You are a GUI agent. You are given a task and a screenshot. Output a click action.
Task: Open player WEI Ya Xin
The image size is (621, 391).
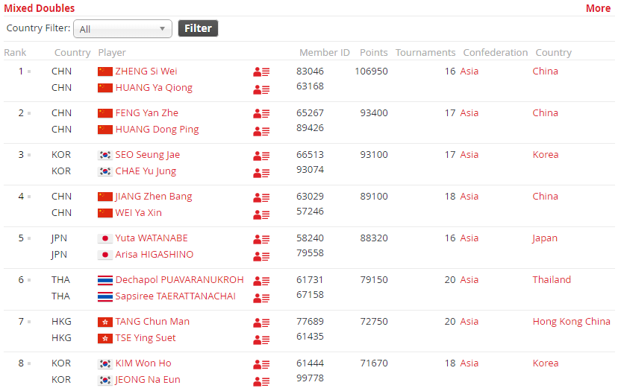138,213
